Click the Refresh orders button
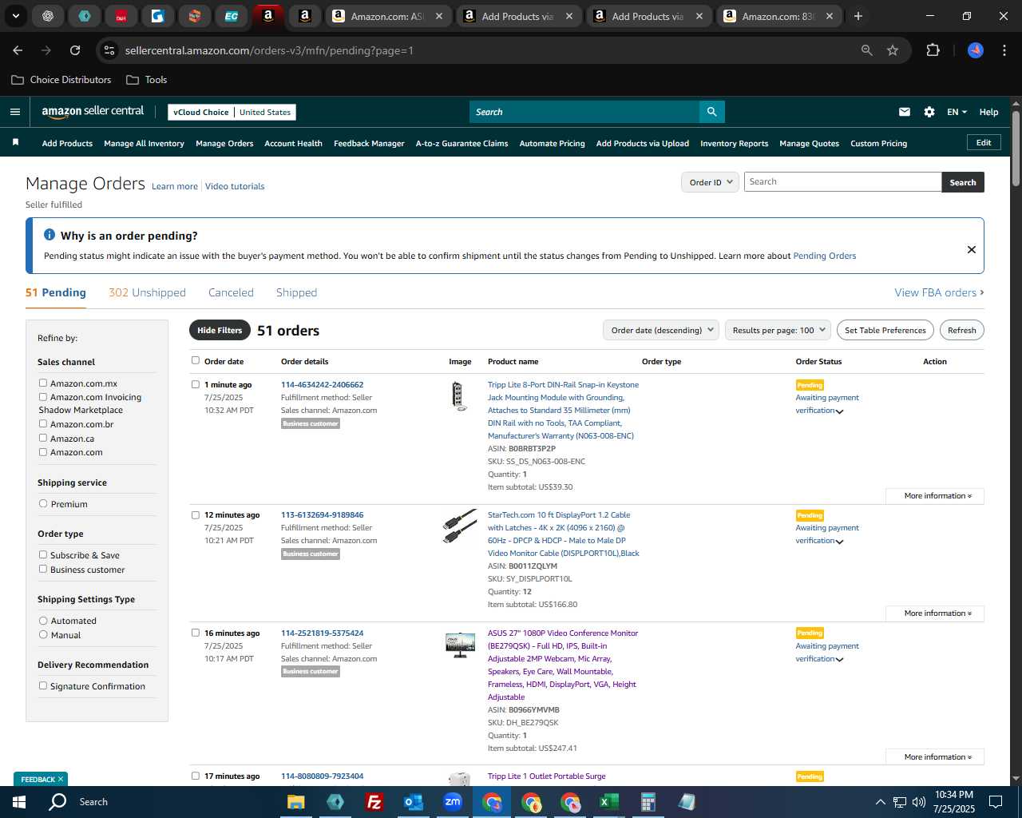Image resolution: width=1022 pixels, height=818 pixels. coord(961,330)
